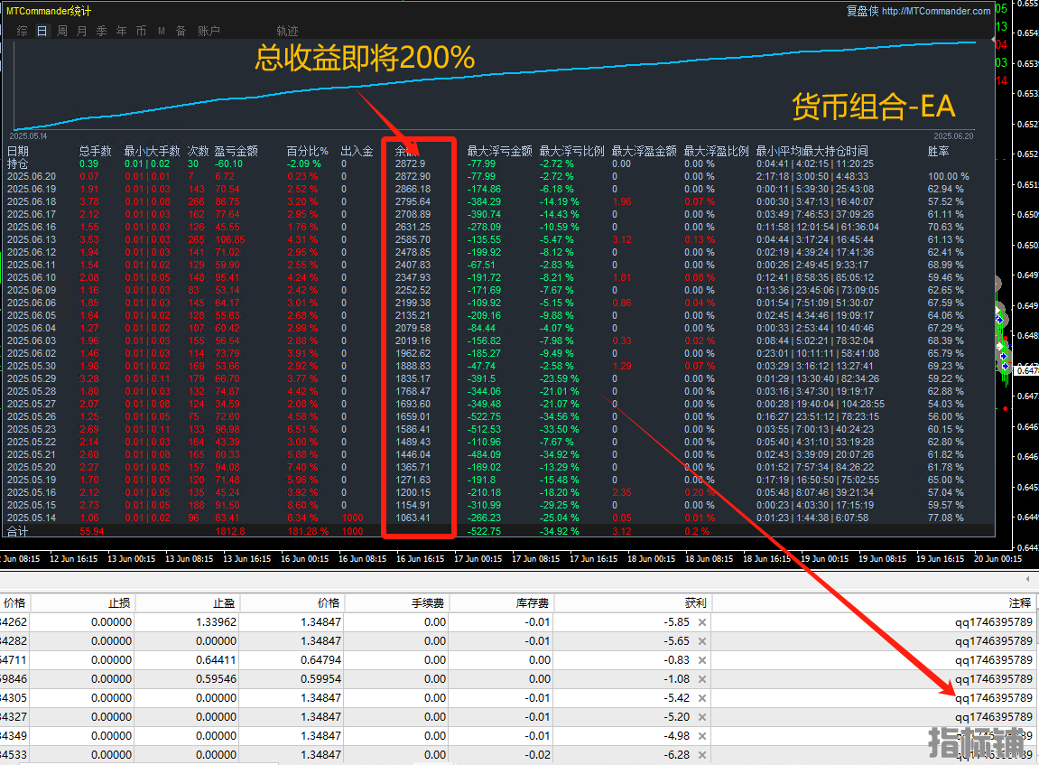Open the 月 monthly statistics tab
1039x765 pixels.
(x=81, y=31)
